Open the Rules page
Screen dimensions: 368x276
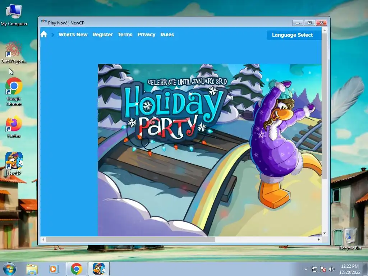pyautogui.click(x=167, y=34)
